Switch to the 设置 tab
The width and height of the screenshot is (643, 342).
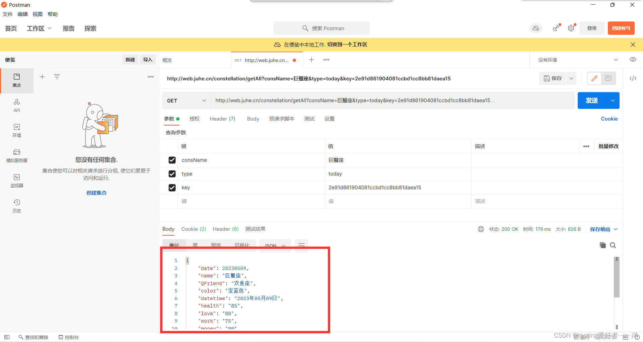[330, 119]
